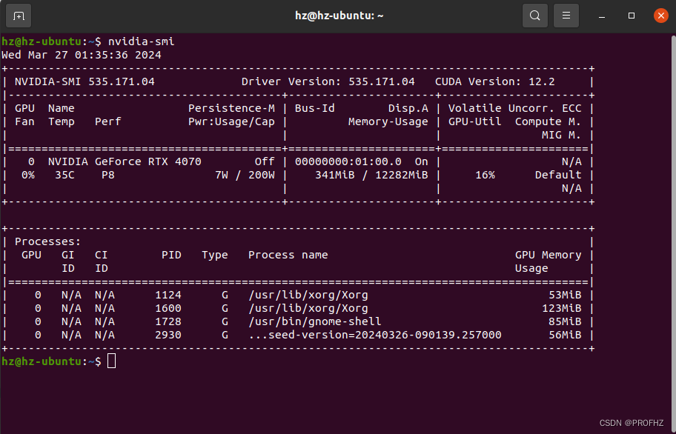Click the GPU utilization value 16%

click(485, 176)
